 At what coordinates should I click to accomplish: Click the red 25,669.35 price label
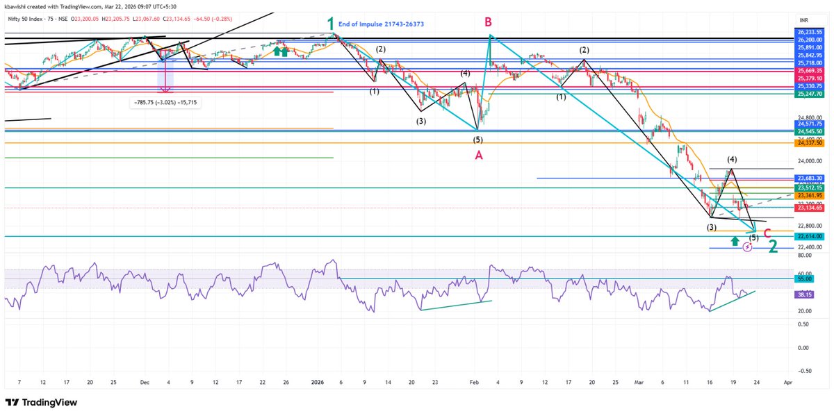pyautogui.click(x=810, y=70)
